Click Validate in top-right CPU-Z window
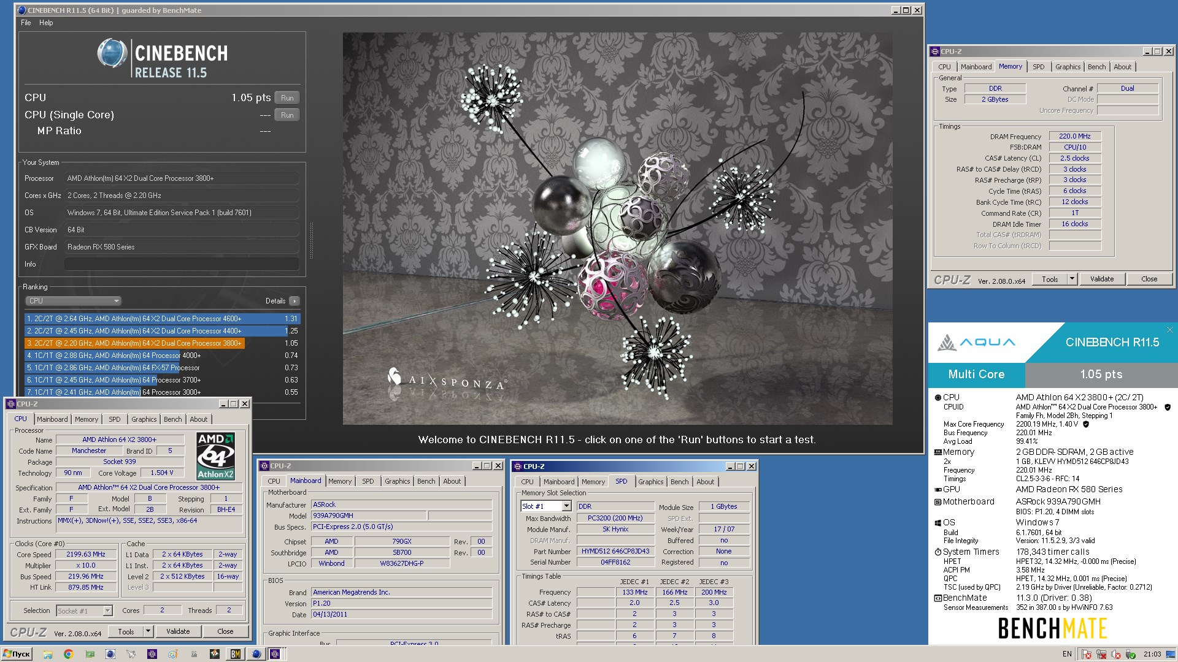The image size is (1178, 662). point(1102,279)
